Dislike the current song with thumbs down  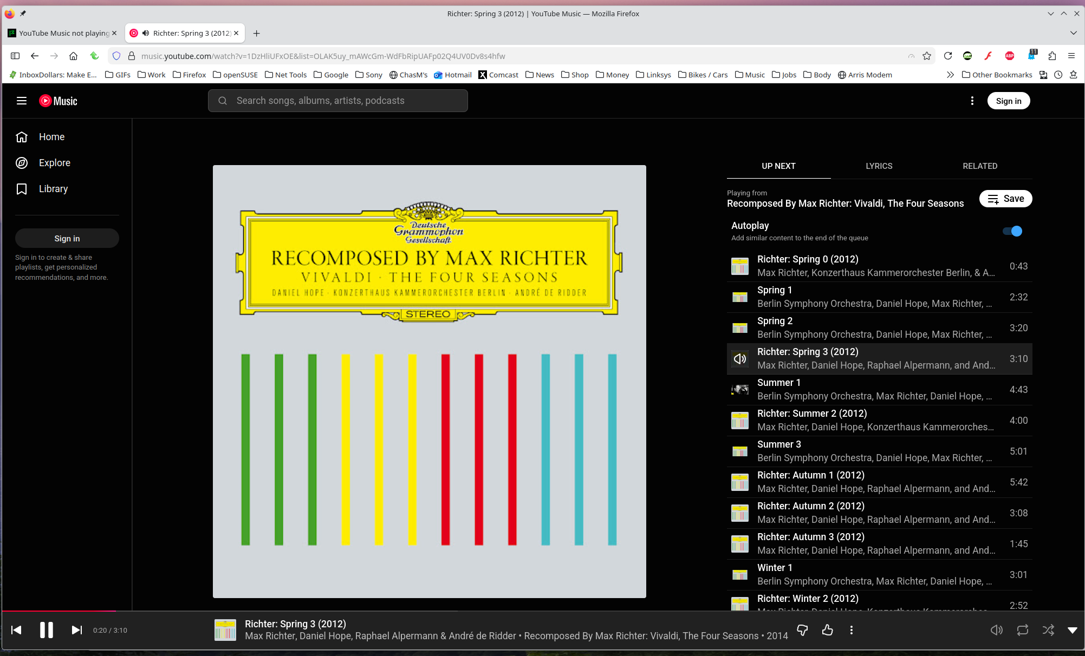(802, 630)
